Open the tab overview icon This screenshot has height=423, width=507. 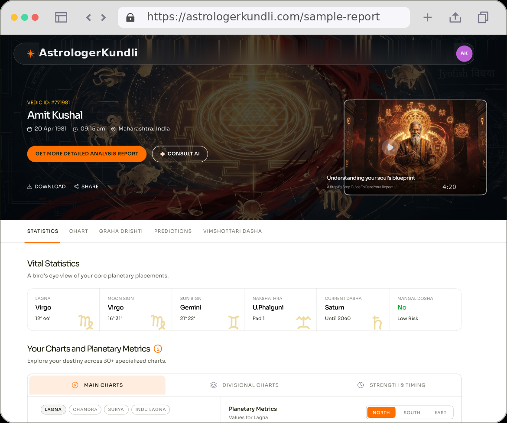(x=483, y=17)
